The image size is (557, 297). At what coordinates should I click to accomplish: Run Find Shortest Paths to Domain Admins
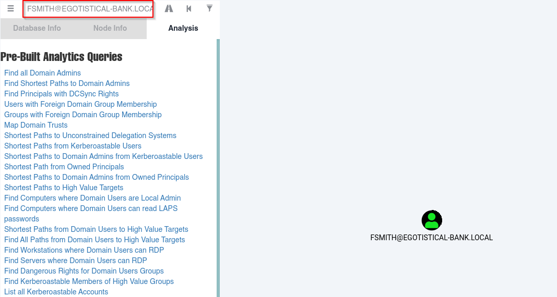tap(67, 83)
